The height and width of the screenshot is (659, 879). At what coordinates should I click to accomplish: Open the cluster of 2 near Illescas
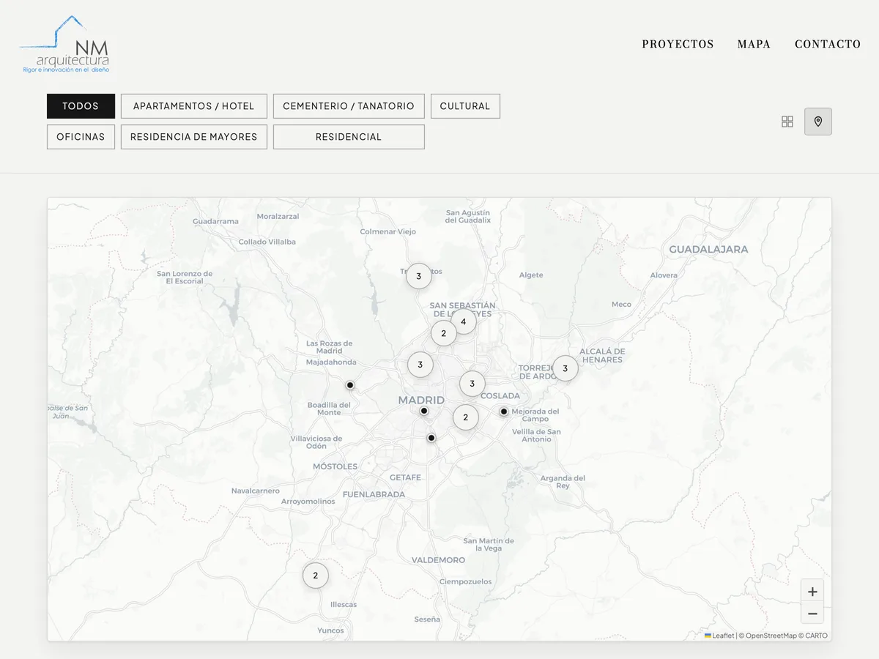[316, 576]
